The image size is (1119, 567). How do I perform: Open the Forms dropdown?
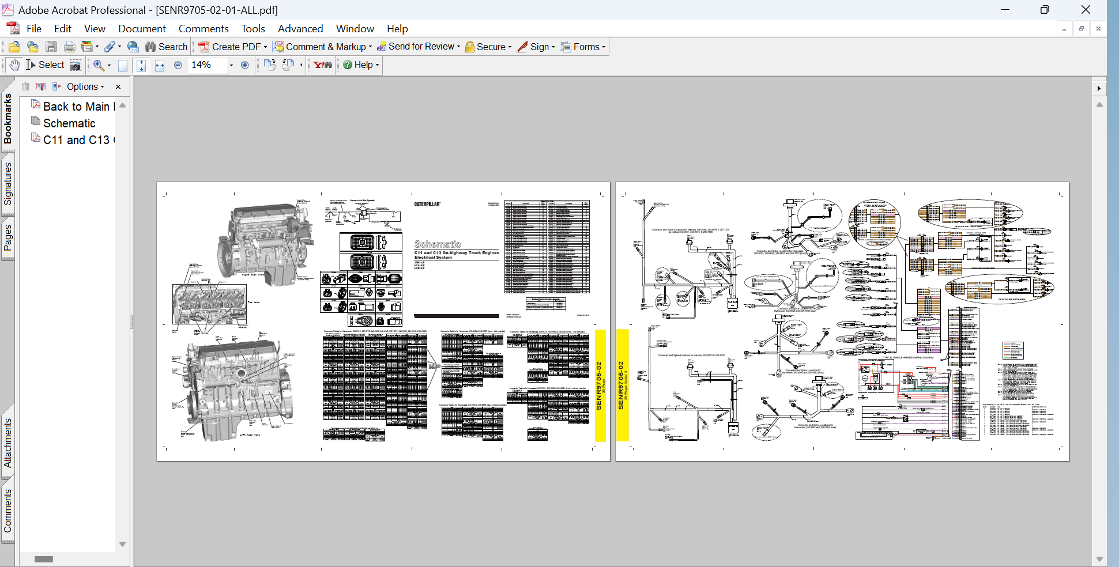click(583, 47)
